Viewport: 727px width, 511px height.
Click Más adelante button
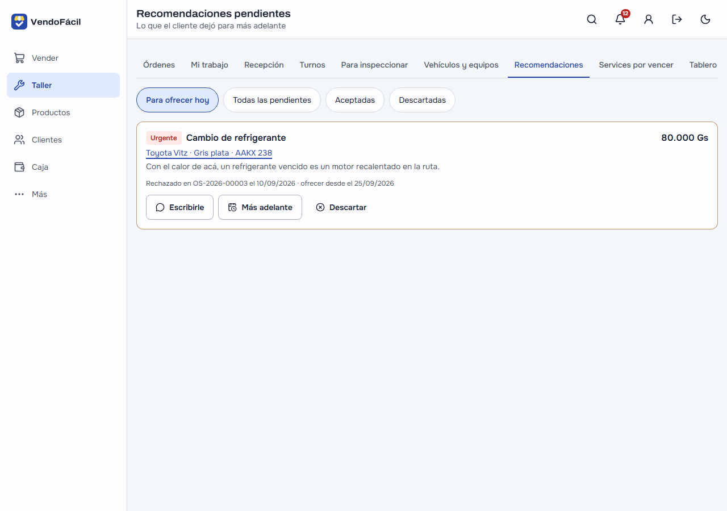(x=260, y=207)
